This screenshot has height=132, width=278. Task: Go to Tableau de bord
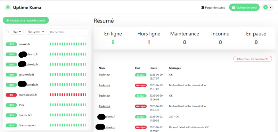[x=244, y=7]
